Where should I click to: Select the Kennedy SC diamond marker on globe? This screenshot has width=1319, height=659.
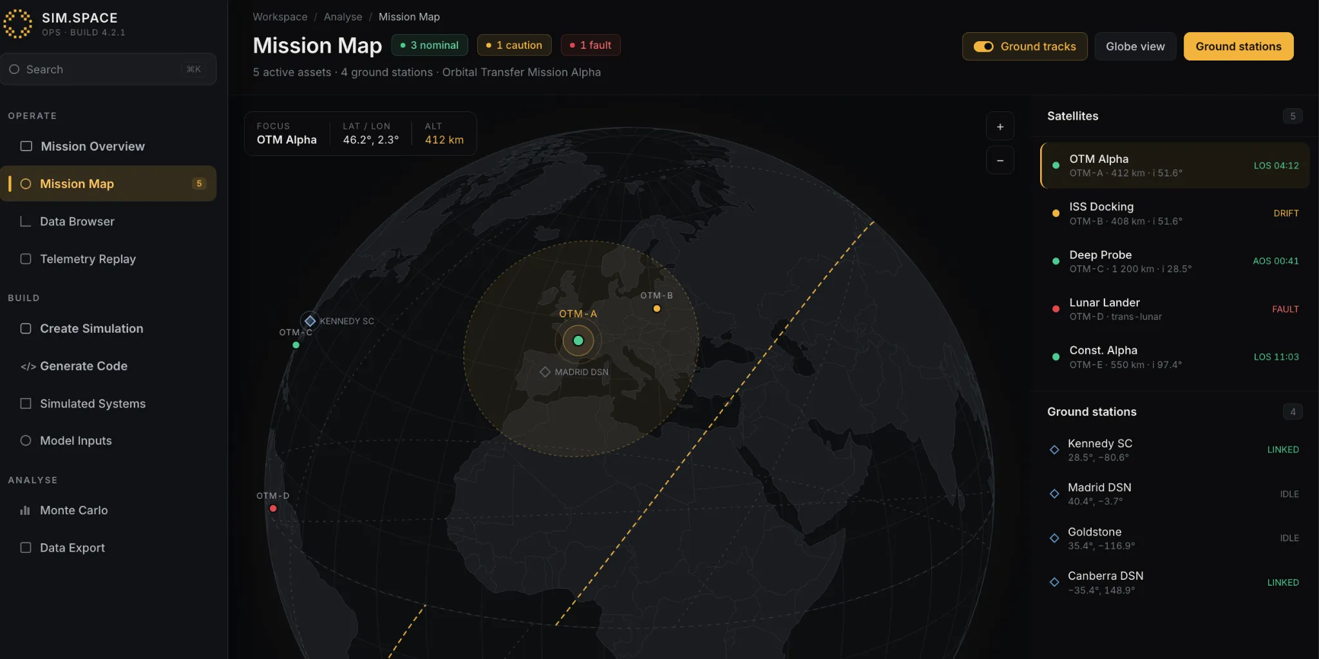click(310, 320)
